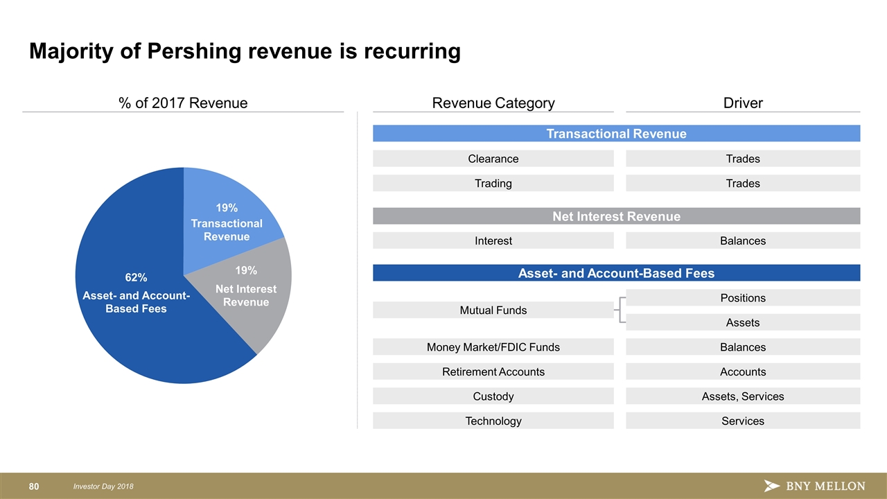Screen dimensions: 887x499
Task: Click the 'Trading' category cell
Action: (x=493, y=184)
